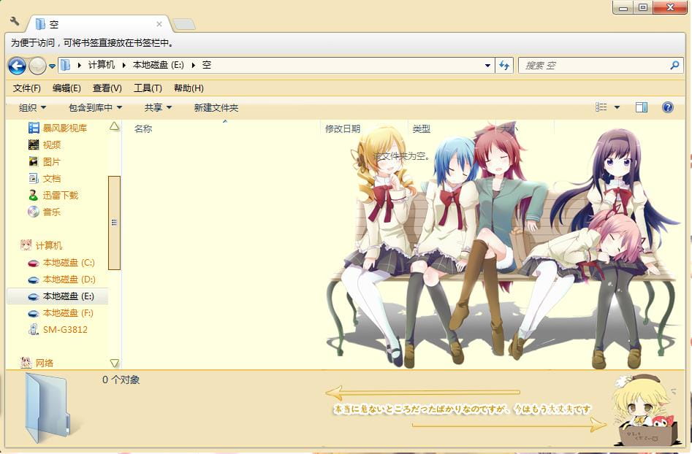692x454 pixels.
Task: Click the 暴风影视库 icon
Action: click(x=34, y=128)
